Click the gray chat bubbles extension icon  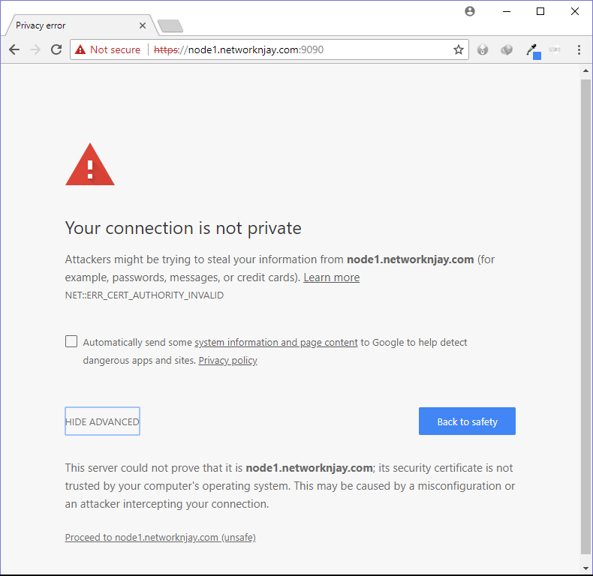pyautogui.click(x=507, y=49)
